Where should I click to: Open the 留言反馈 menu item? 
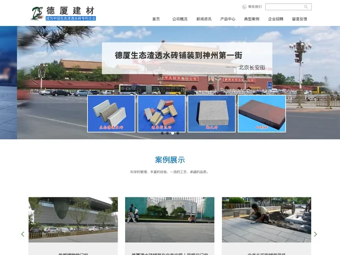[x=300, y=19]
